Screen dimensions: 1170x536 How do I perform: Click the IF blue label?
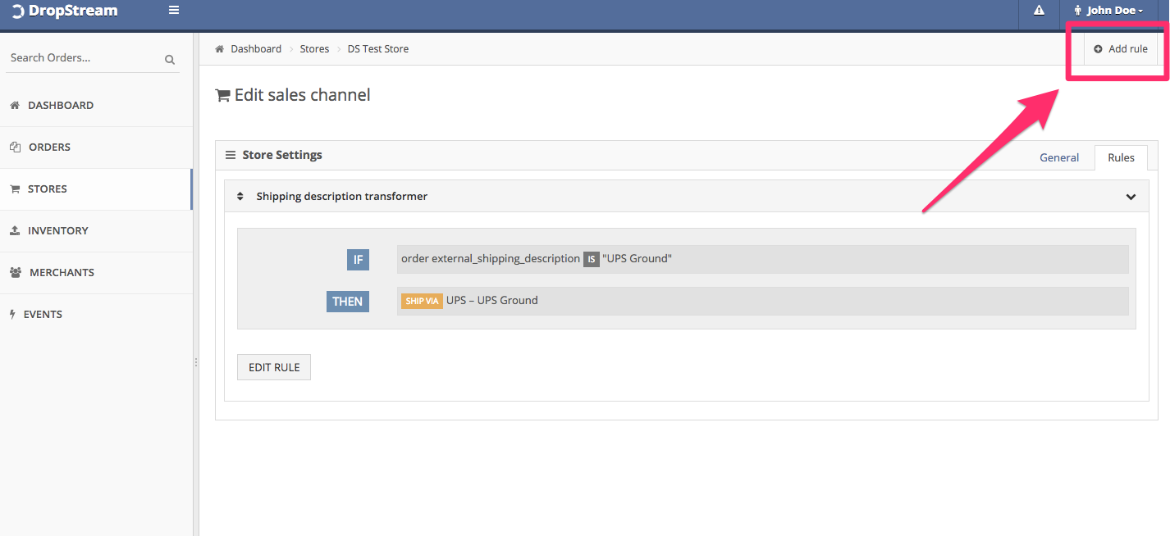pos(358,260)
